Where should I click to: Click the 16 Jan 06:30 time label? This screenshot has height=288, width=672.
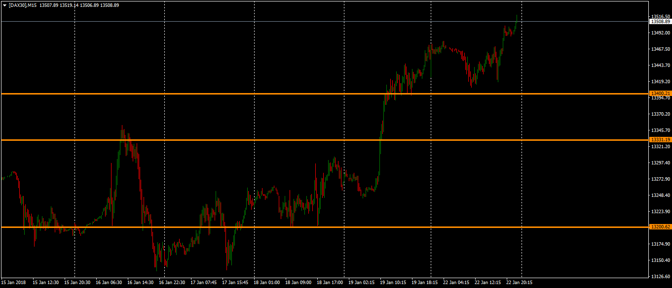[109, 283]
